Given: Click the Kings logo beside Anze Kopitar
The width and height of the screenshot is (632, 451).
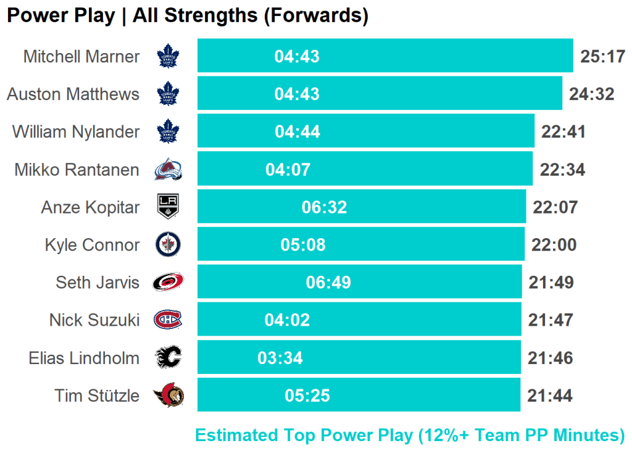Looking at the screenshot, I should pyautogui.click(x=167, y=207).
